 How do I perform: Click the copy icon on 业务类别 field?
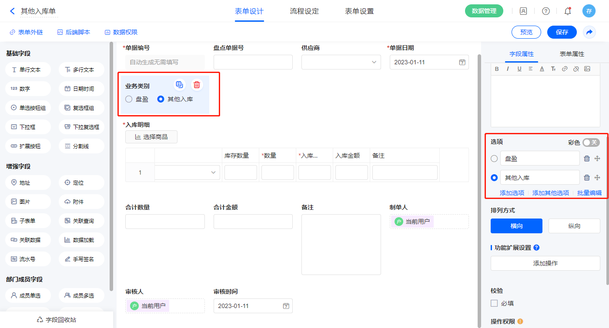click(x=179, y=85)
